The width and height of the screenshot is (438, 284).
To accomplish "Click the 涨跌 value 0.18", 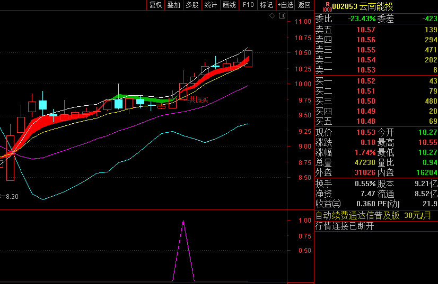I will click(x=368, y=142).
